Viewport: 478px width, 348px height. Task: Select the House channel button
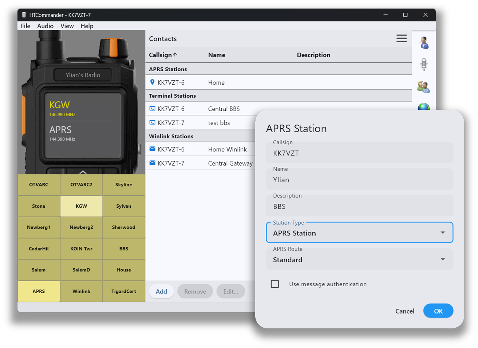124,270
